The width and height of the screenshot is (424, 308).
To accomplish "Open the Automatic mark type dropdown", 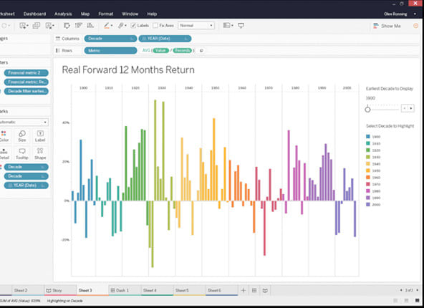I will pos(24,122).
